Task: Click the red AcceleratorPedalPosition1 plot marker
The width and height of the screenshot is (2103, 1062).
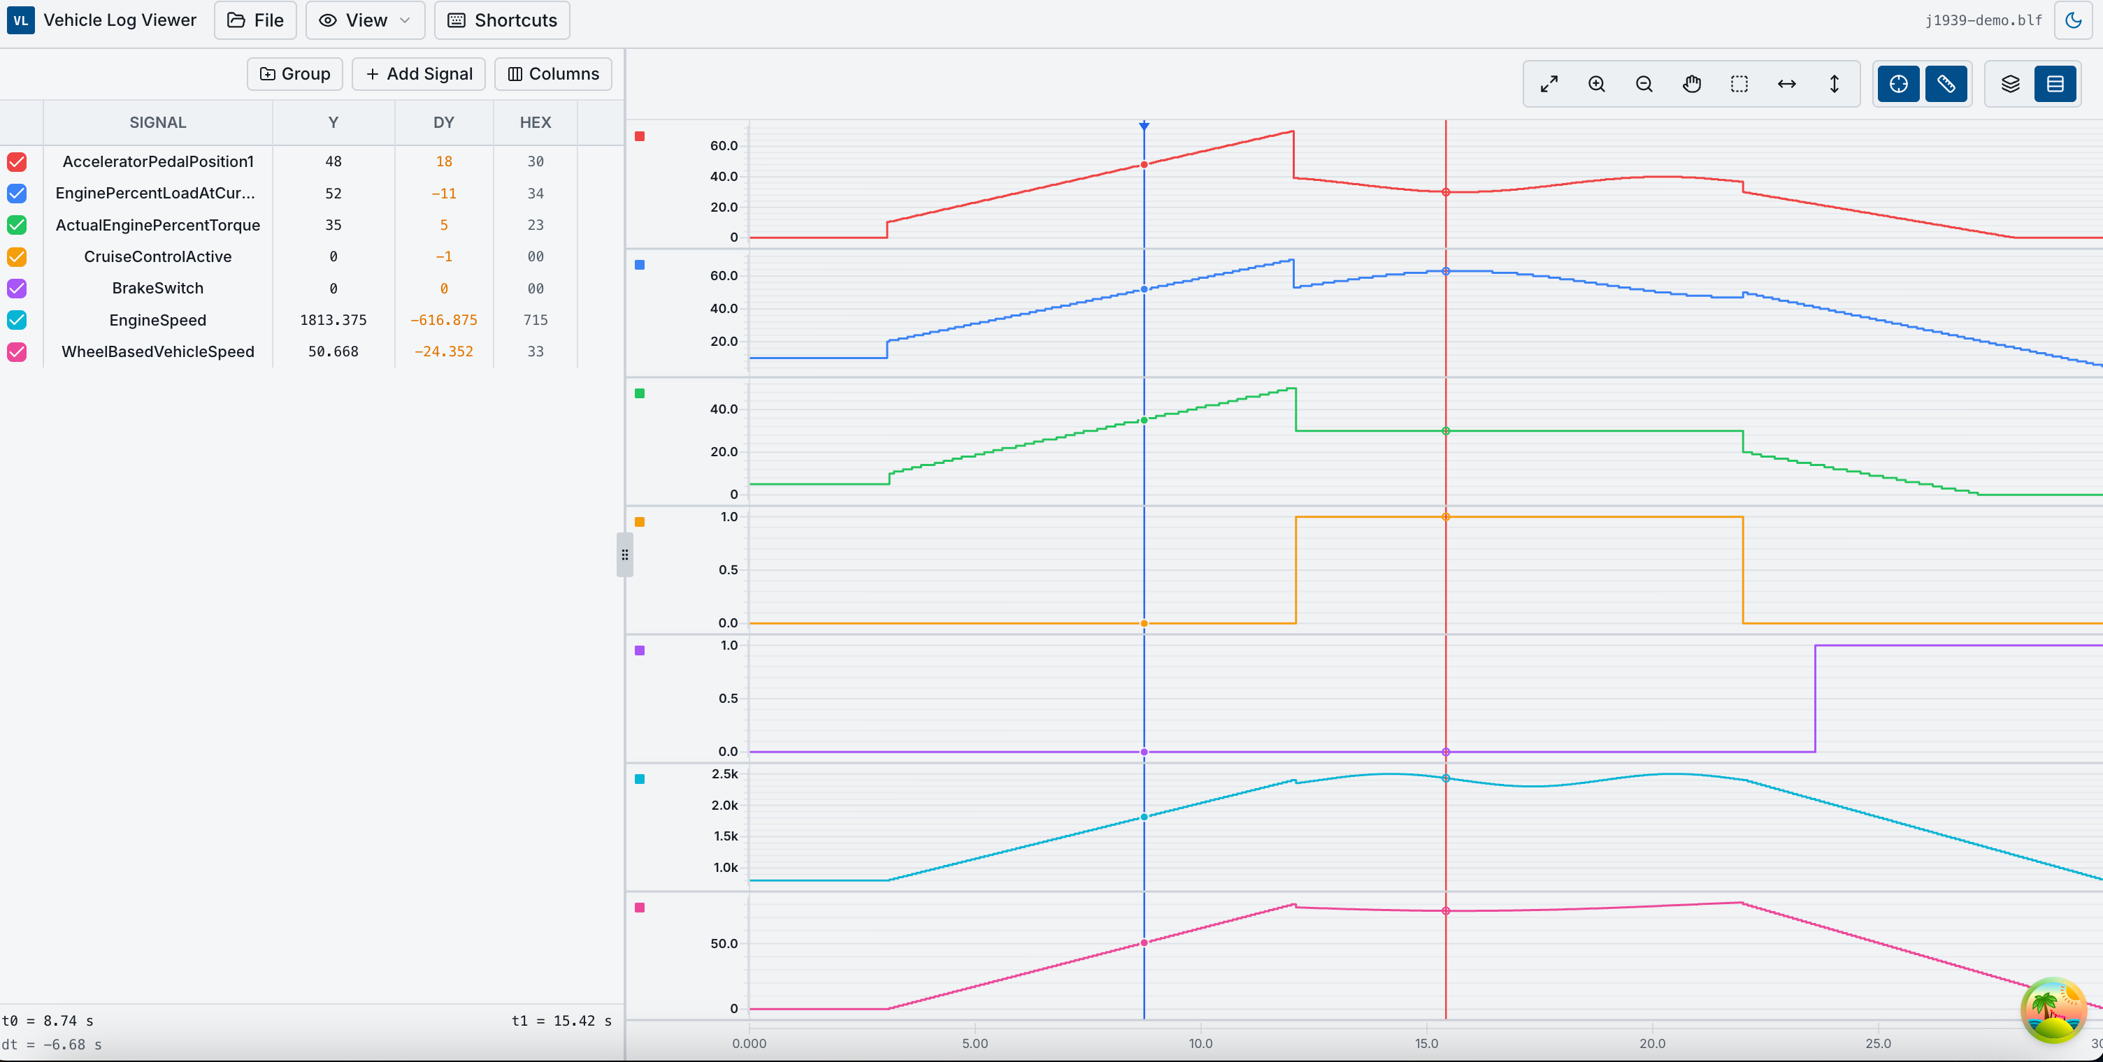Action: (x=639, y=136)
